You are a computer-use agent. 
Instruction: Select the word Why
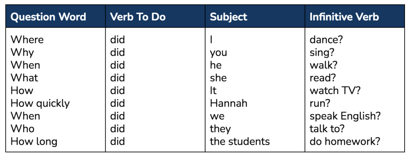[22, 53]
